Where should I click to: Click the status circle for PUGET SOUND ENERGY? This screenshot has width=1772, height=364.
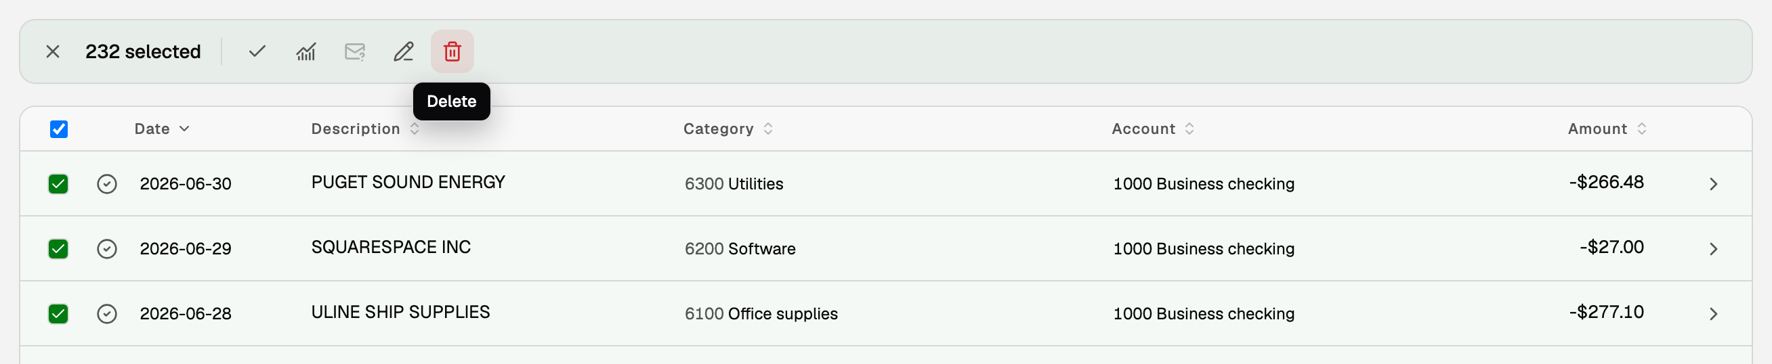pyautogui.click(x=106, y=184)
